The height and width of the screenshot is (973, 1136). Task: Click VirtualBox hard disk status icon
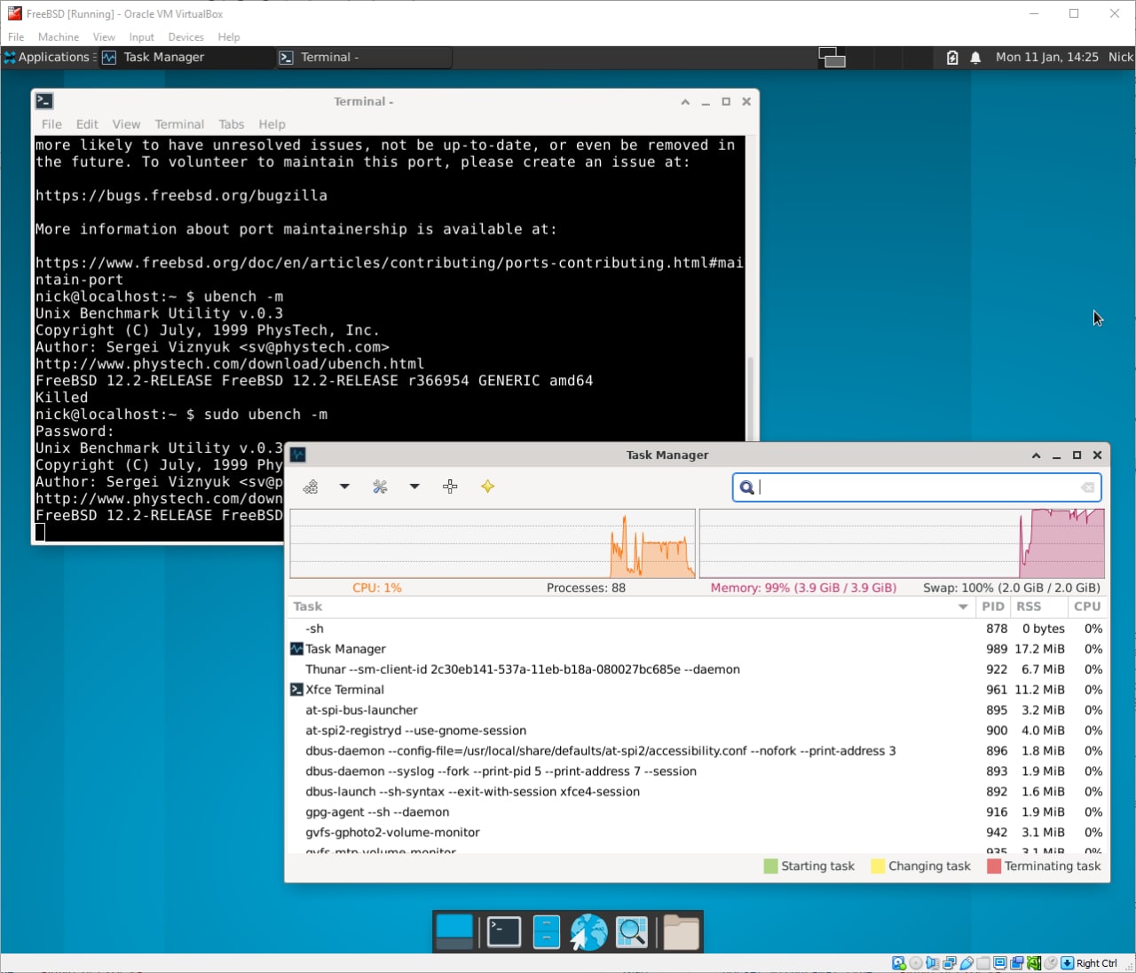899,963
